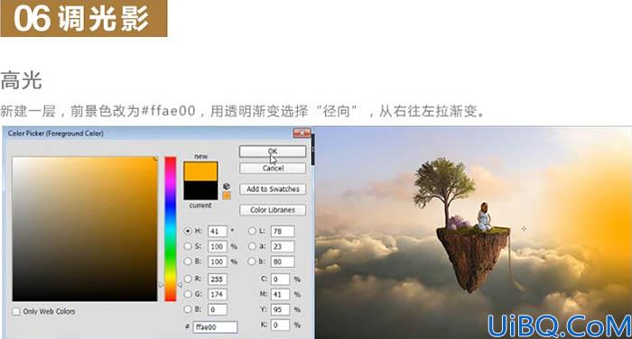
Task: Click the small web-safe orange swatch
Action: click(x=227, y=196)
